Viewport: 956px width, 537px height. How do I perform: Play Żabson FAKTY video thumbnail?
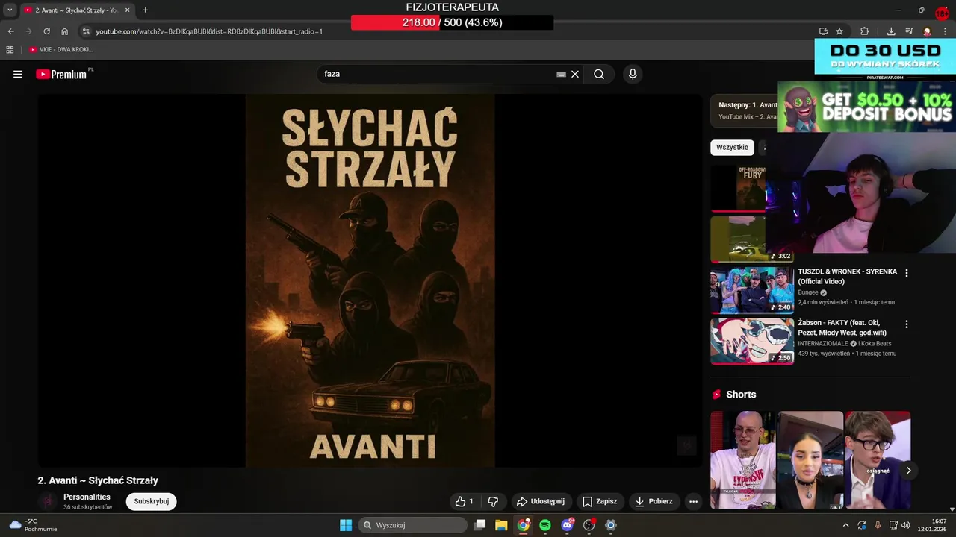752,341
